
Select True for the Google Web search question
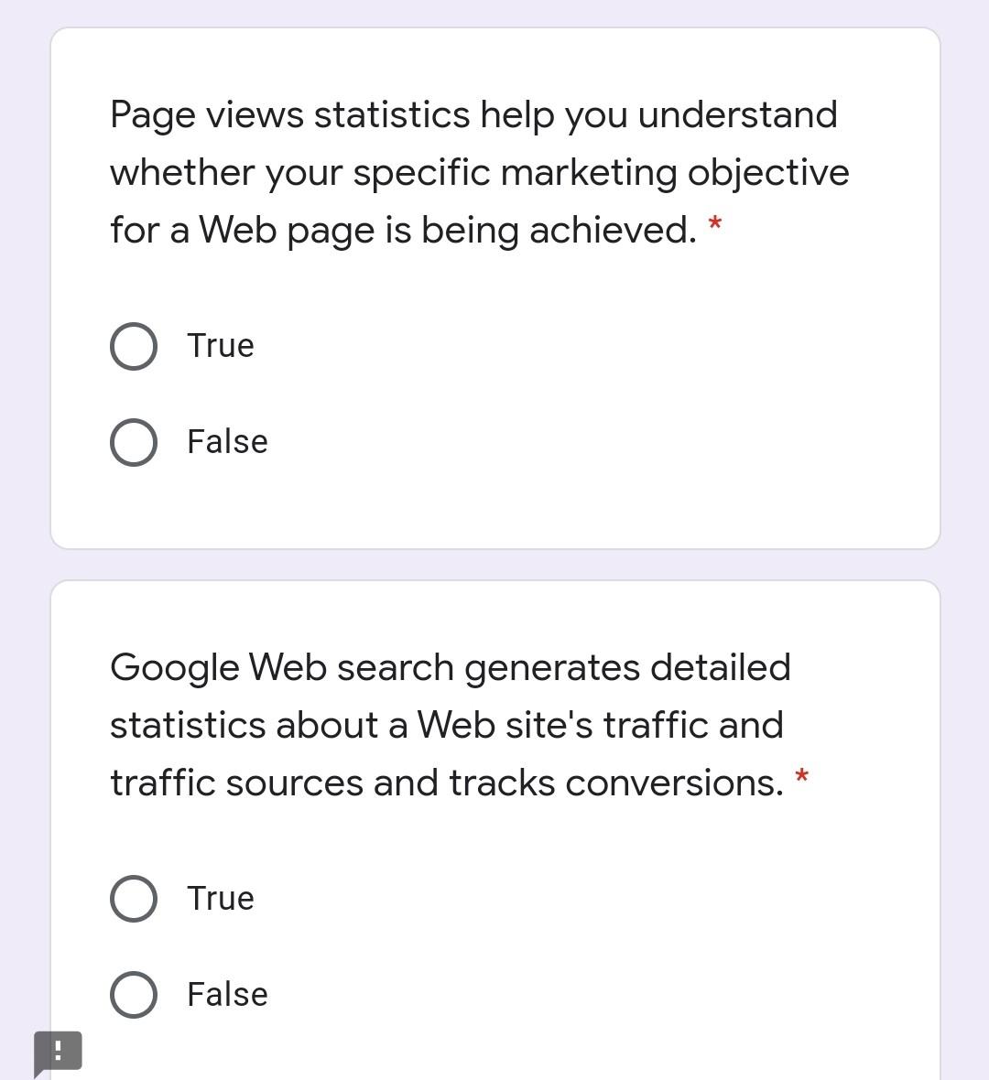tap(134, 898)
